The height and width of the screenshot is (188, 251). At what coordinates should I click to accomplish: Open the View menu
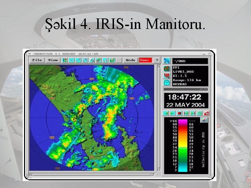click(x=53, y=60)
